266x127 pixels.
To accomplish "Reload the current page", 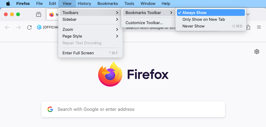I will coord(29,27).
